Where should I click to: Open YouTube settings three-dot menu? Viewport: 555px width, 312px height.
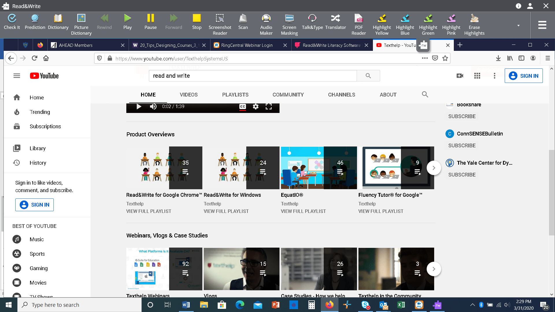click(x=495, y=76)
